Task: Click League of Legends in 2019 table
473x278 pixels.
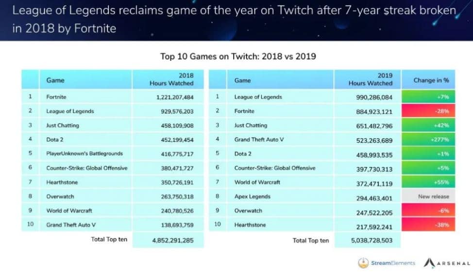Action: point(258,97)
